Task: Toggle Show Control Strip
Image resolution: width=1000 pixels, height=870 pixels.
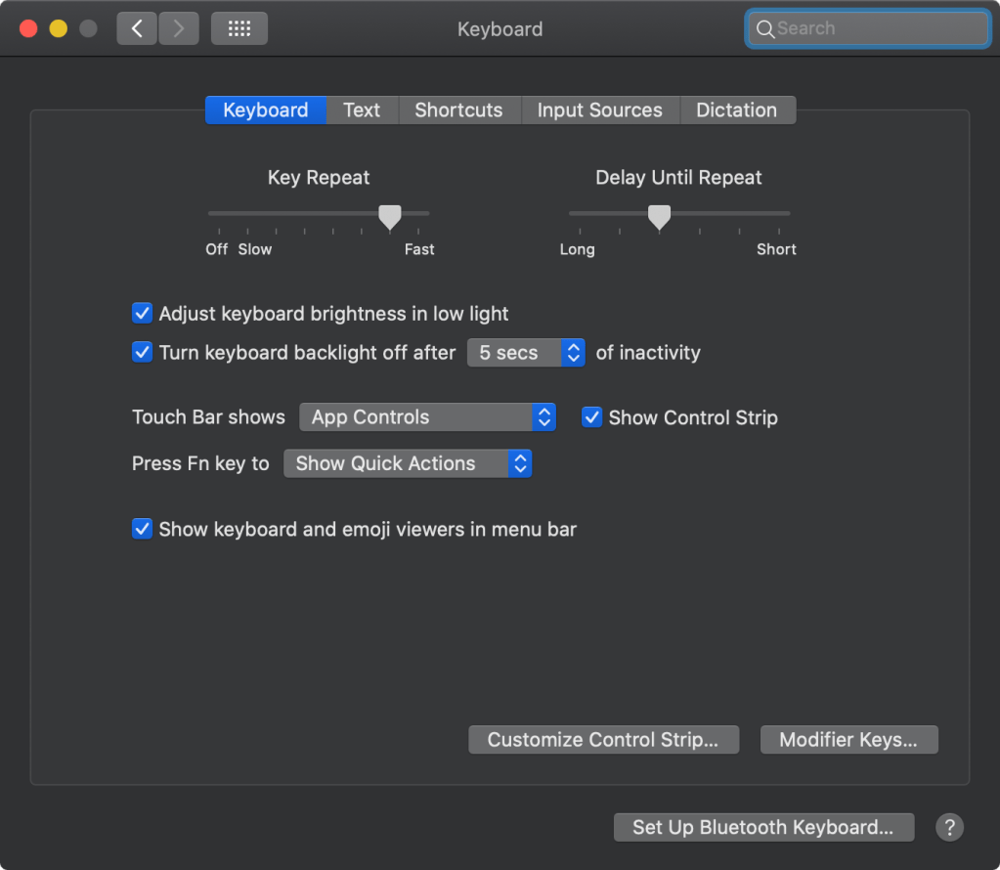Action: pos(591,416)
